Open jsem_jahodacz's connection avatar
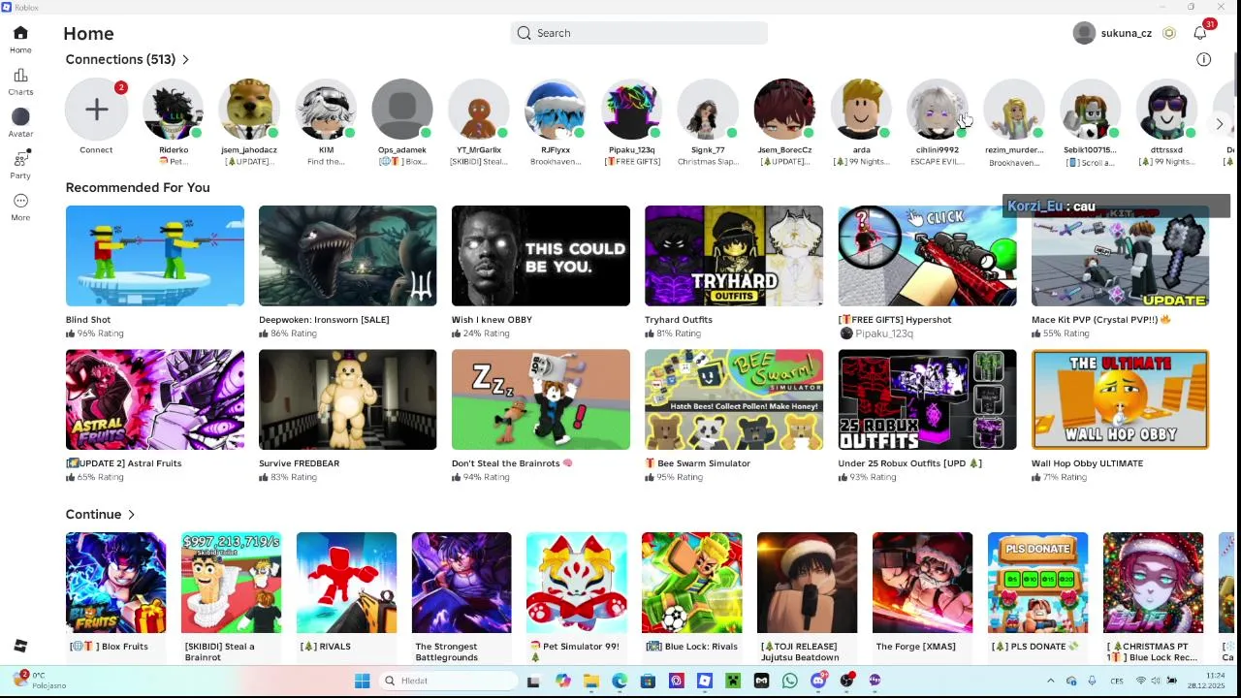 (249, 110)
